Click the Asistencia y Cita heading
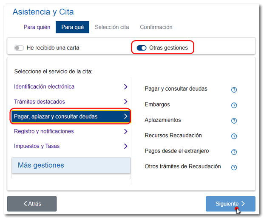Screen dimensions: 264x219 click(43, 12)
